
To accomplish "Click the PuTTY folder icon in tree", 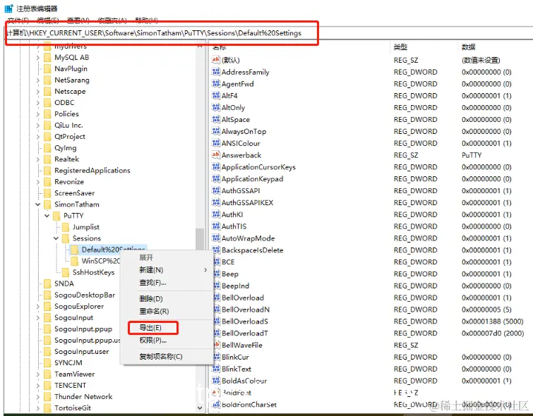I will point(56,216).
